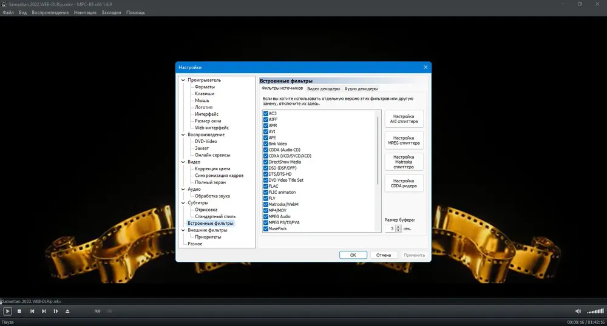
Task: Open the Файл menu
Action: point(8,13)
